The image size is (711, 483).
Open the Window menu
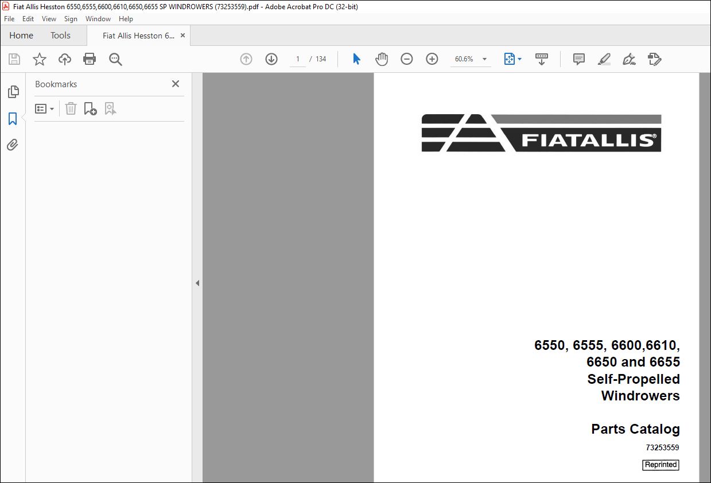tap(98, 19)
